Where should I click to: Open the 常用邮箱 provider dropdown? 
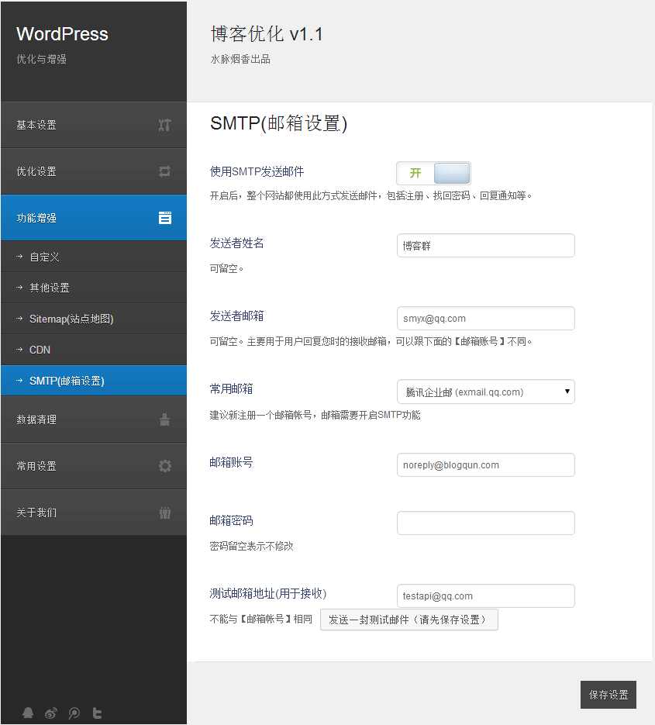point(485,392)
